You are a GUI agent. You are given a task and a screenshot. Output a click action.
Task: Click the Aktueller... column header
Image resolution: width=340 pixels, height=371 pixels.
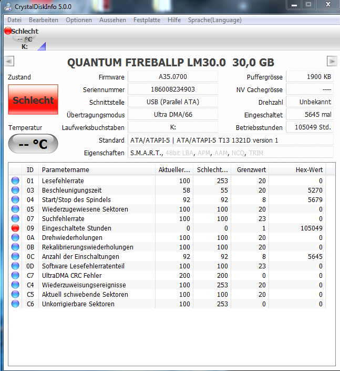pyautogui.click(x=174, y=169)
